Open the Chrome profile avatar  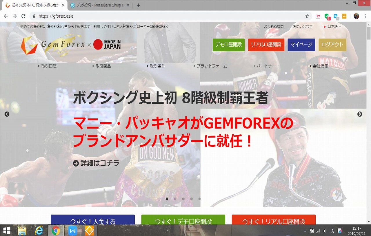356,16
